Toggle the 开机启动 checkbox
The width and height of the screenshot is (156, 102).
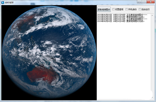[127, 9]
